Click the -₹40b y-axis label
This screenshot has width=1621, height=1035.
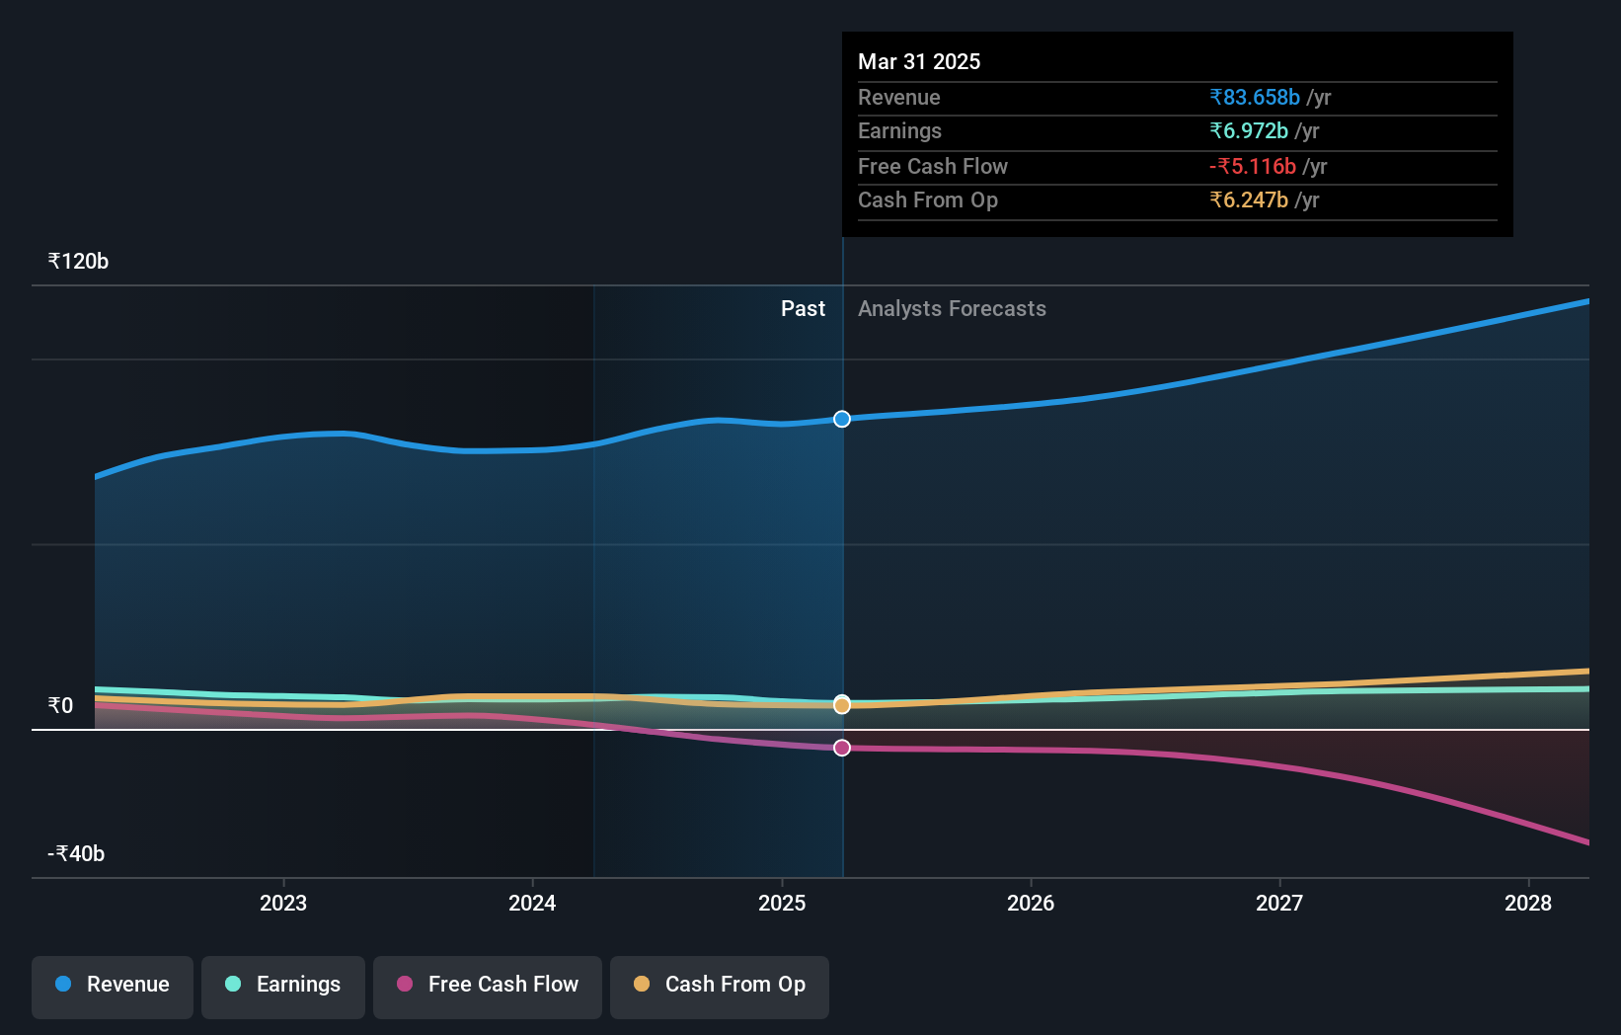tap(76, 853)
